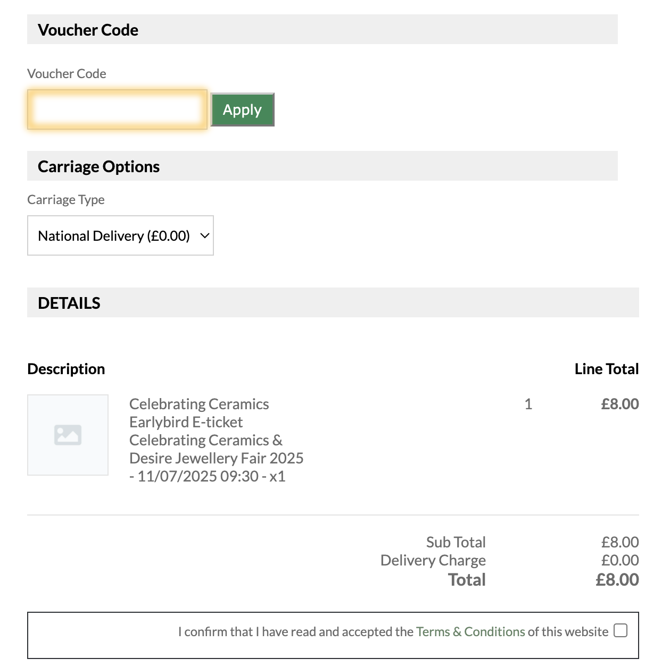The image size is (670, 667).
Task: Click the £8.00 line total amount
Action: (x=620, y=404)
